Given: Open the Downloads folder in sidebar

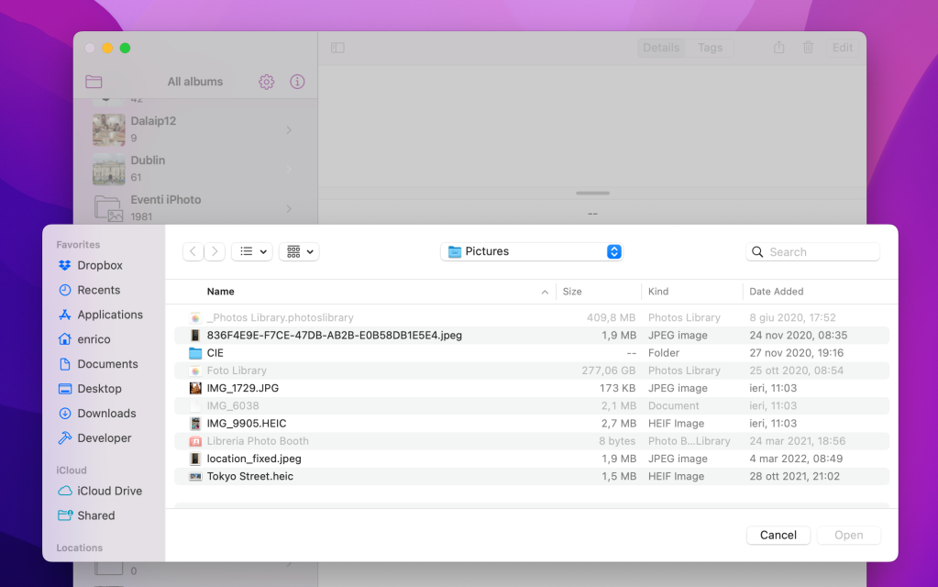Looking at the screenshot, I should (106, 414).
